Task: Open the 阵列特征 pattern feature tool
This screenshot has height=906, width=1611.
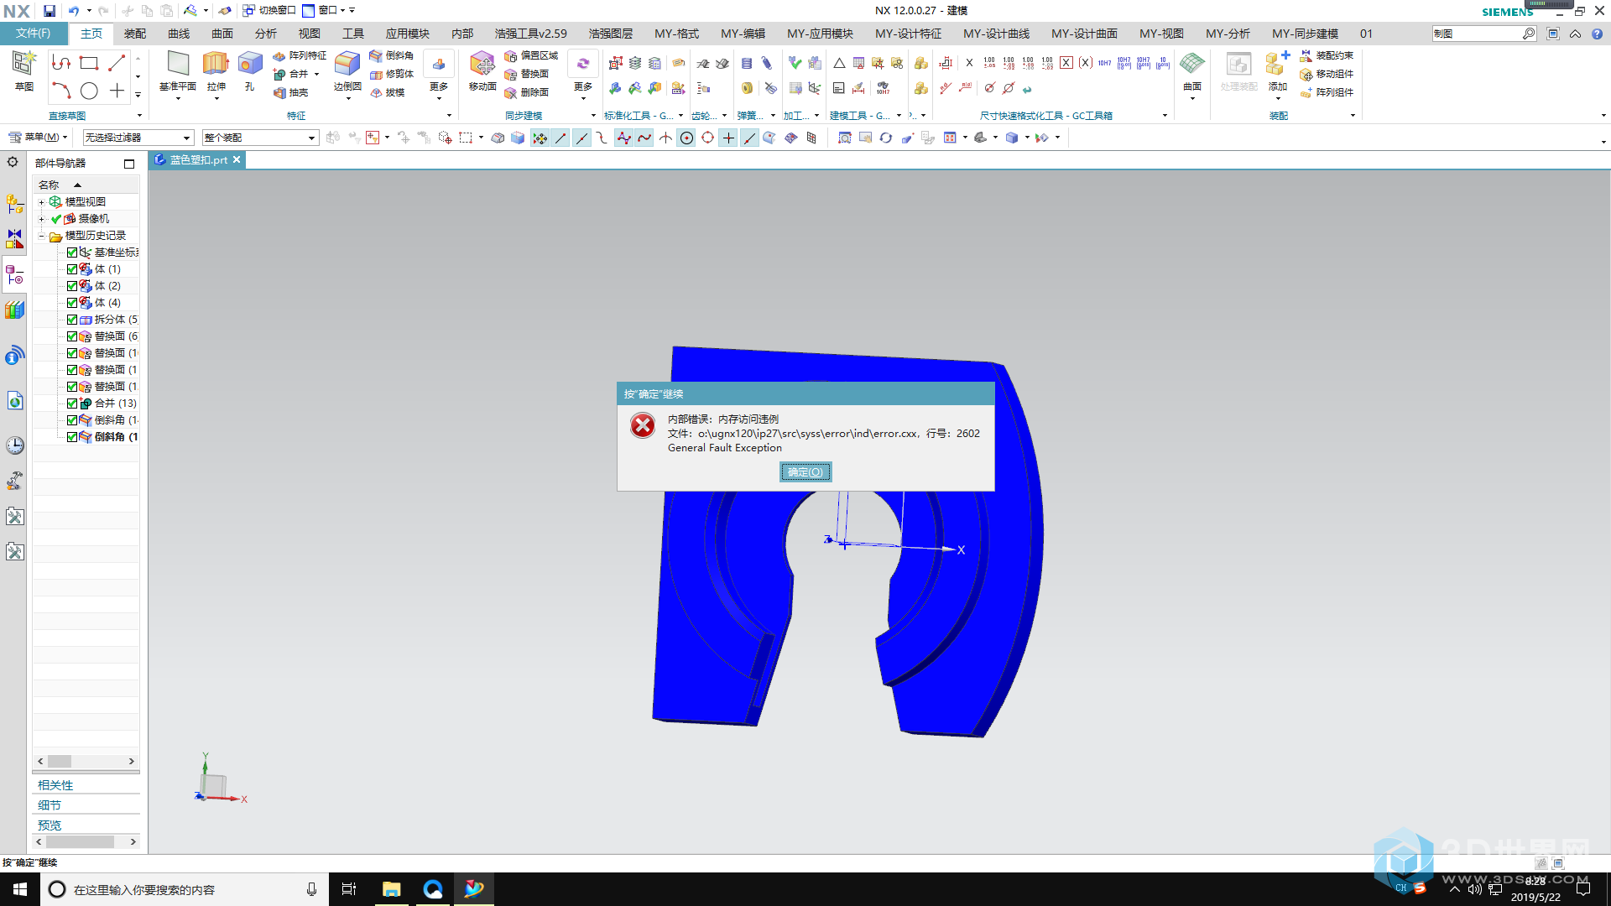Action: [300, 55]
